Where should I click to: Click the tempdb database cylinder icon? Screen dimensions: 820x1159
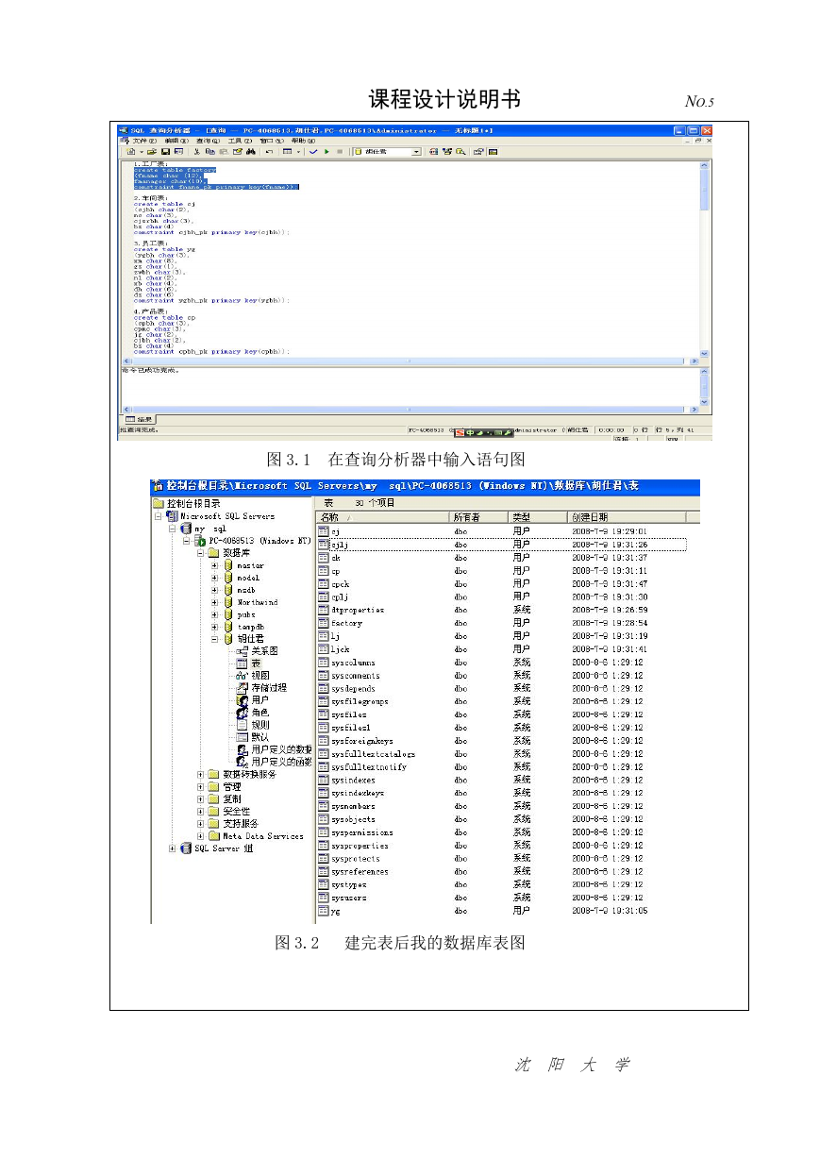pyautogui.click(x=228, y=627)
